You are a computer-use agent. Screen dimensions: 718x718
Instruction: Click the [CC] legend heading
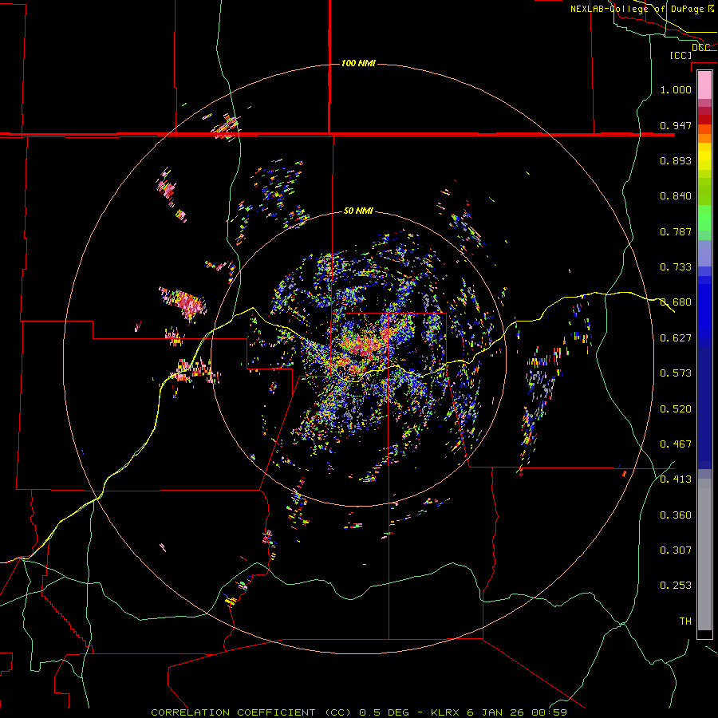(681, 55)
